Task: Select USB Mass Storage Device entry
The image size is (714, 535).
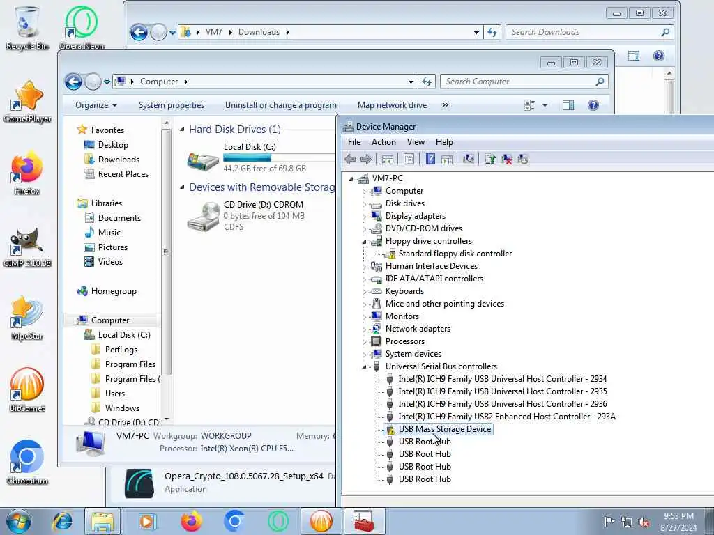Action: pos(444,429)
